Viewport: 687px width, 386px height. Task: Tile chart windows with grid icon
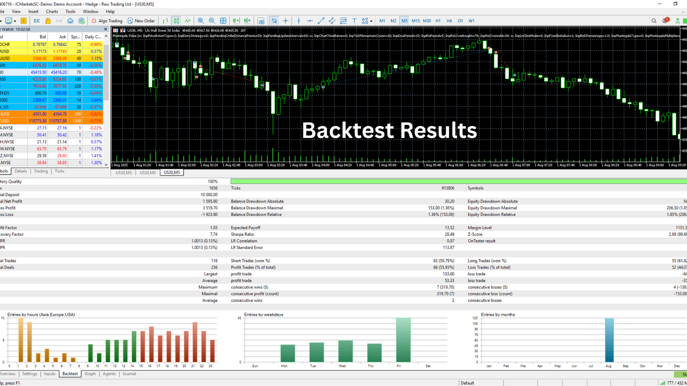(x=223, y=21)
